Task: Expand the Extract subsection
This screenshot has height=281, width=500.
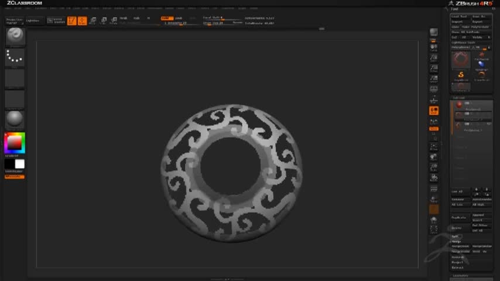Action: pyautogui.click(x=457, y=268)
